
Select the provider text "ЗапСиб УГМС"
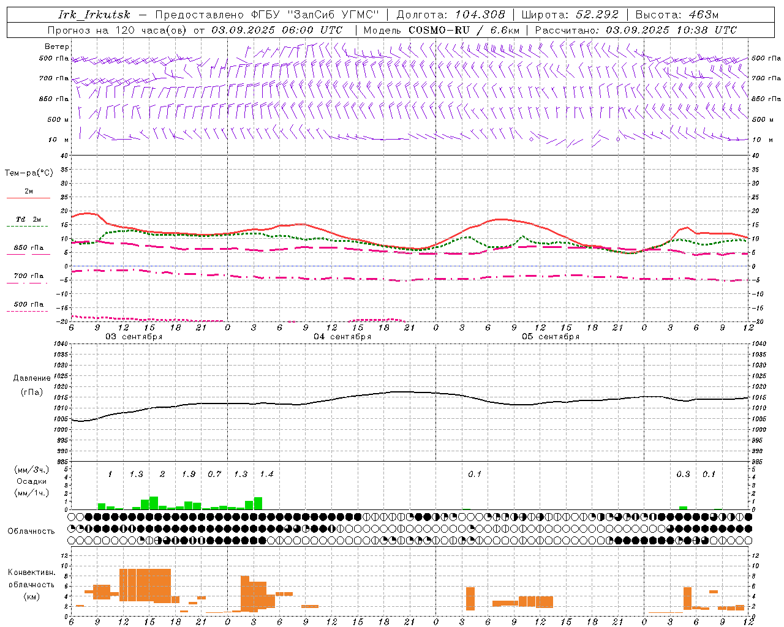point(333,15)
